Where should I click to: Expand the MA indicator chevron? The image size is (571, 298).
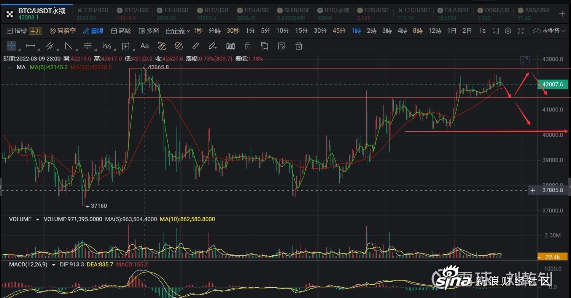coord(9,67)
